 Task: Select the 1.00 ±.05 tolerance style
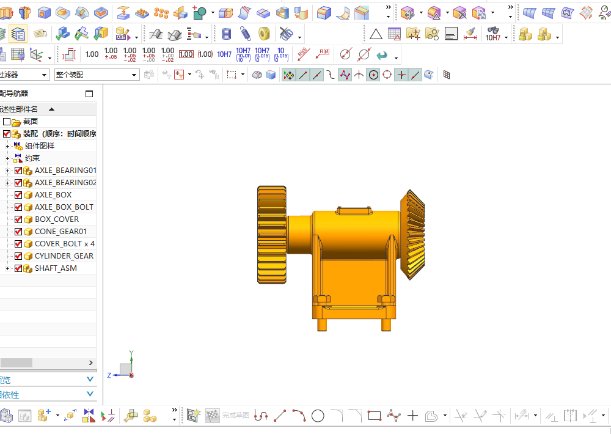click(x=111, y=54)
